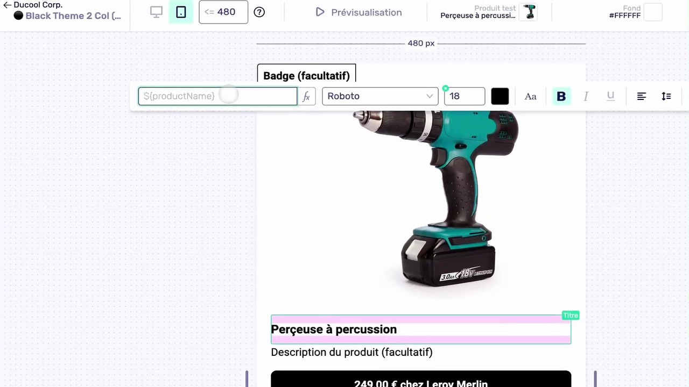The width and height of the screenshot is (689, 387).
Task: Open the fx formula button
Action: click(307, 96)
